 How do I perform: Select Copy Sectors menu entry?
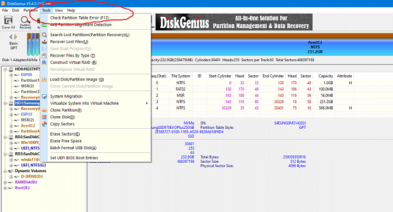coord(62,124)
